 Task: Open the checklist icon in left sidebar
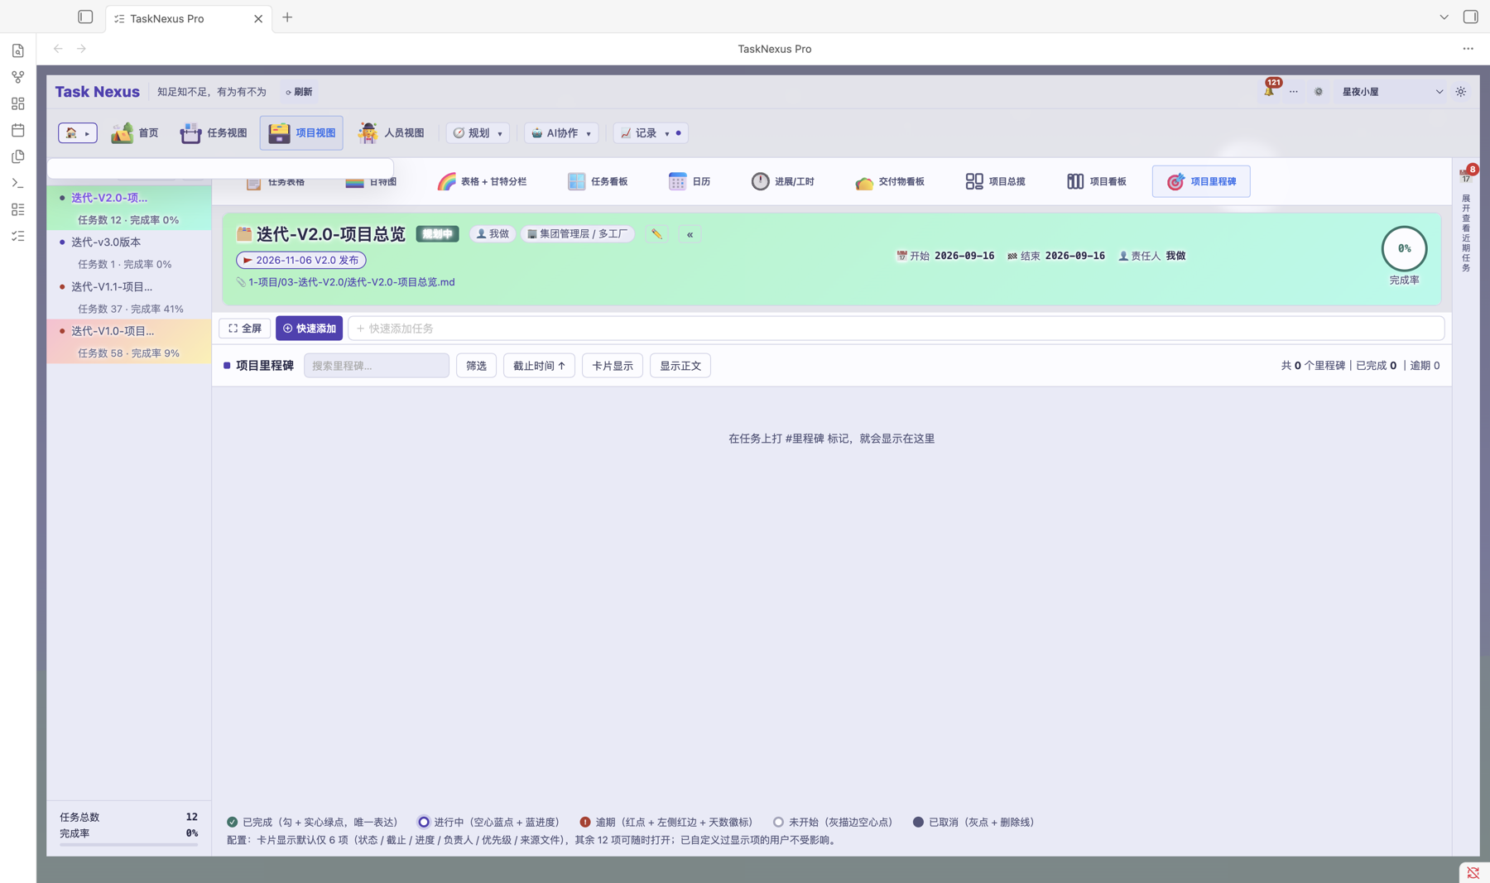17,236
